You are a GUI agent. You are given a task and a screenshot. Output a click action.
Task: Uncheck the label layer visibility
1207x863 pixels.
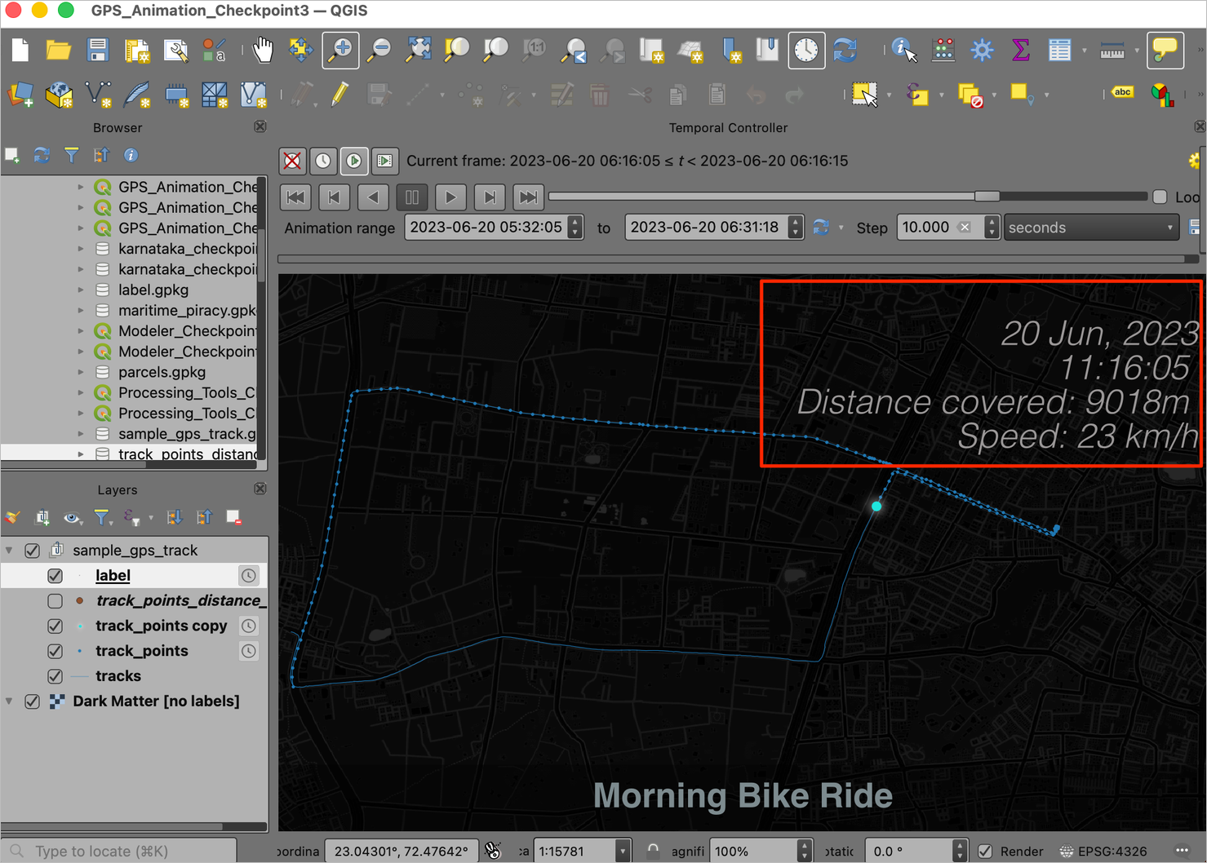(55, 576)
